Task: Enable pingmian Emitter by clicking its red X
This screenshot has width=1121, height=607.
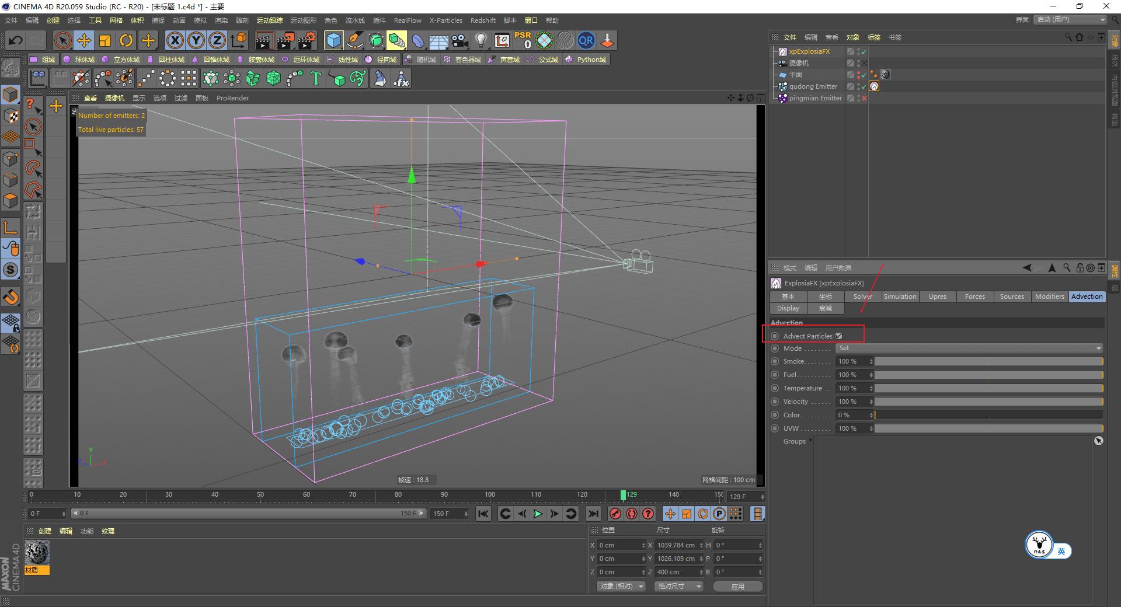Action: (863, 98)
